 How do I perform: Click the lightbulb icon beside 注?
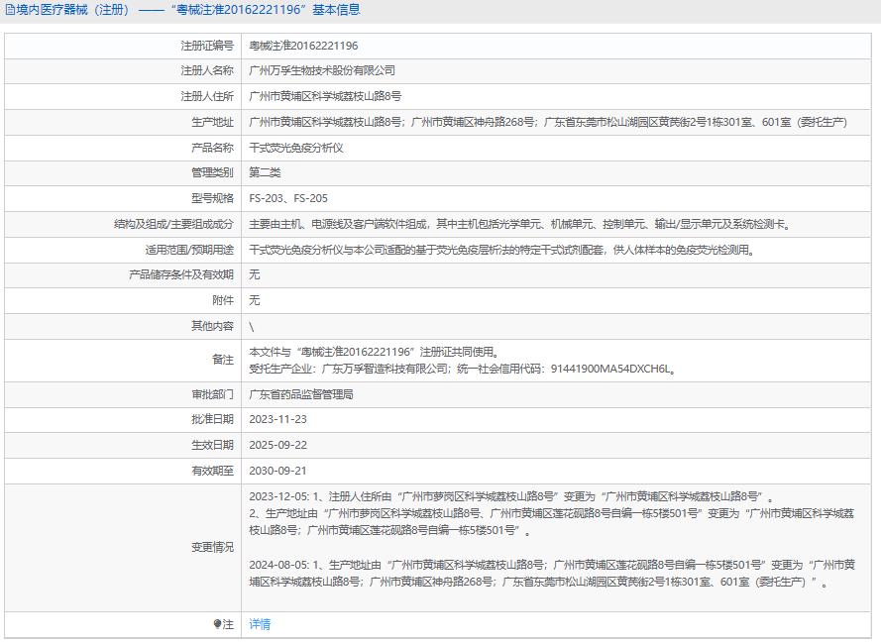tap(217, 624)
